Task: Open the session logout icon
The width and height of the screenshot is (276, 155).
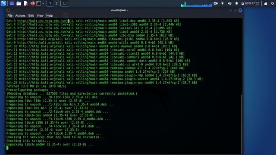Action: [273, 3]
